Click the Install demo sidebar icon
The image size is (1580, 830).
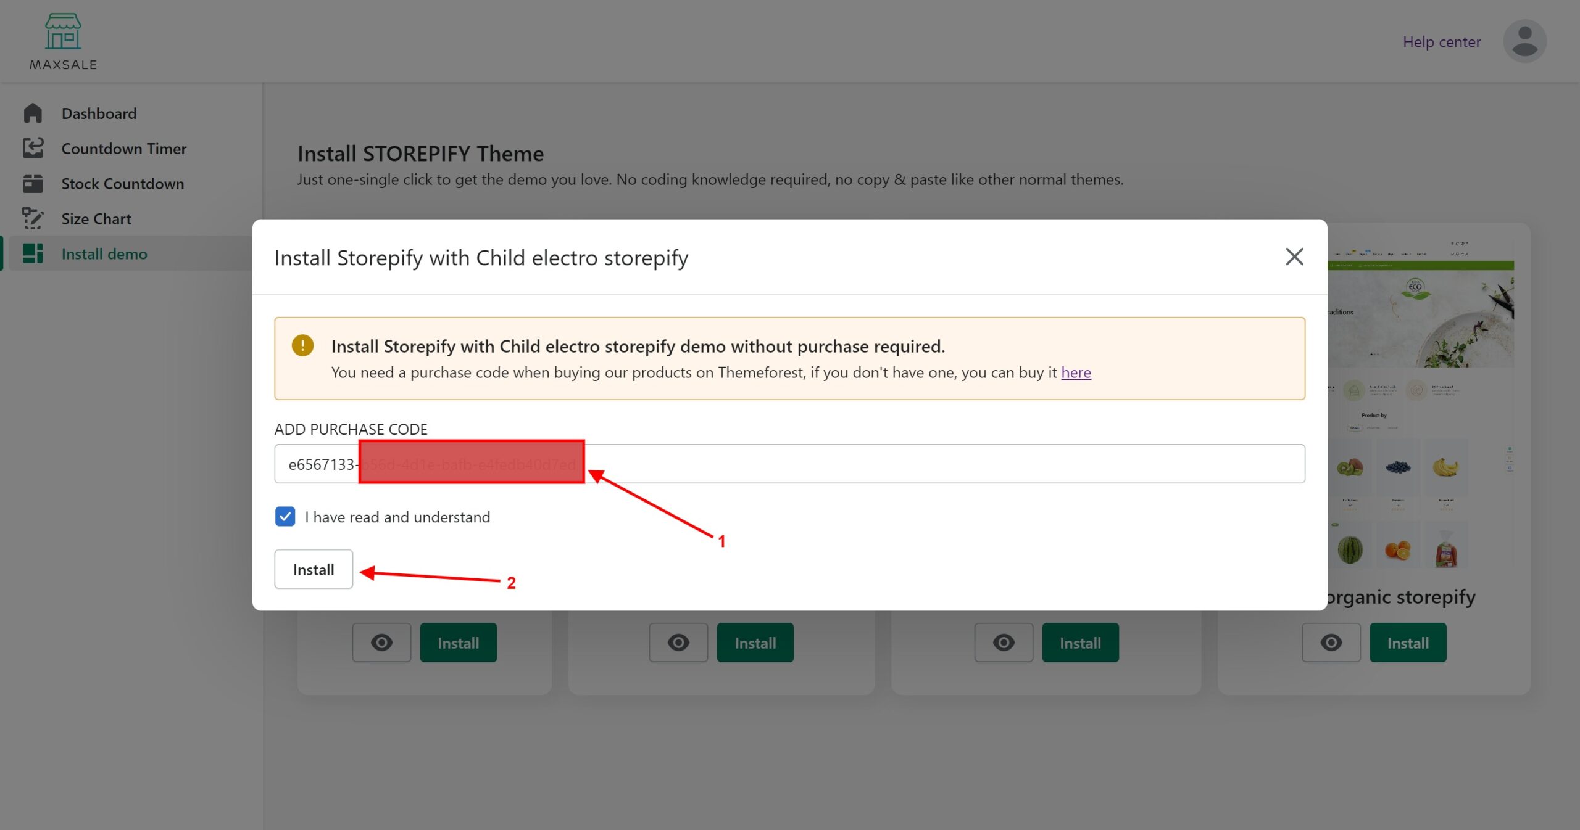click(x=33, y=254)
